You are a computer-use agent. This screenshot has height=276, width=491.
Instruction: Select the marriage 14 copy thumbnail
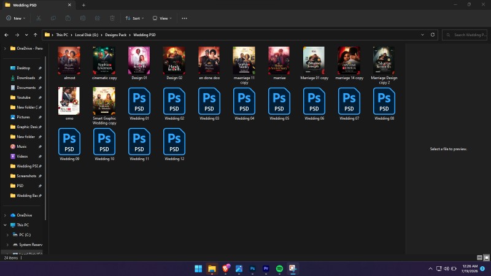[x=349, y=61]
